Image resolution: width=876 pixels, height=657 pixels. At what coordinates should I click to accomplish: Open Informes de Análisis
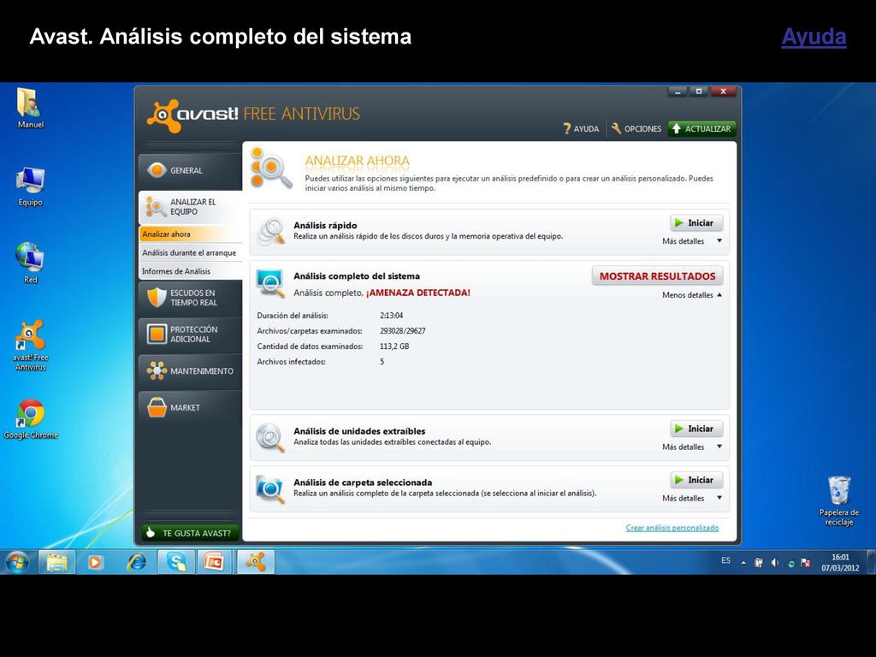point(190,271)
